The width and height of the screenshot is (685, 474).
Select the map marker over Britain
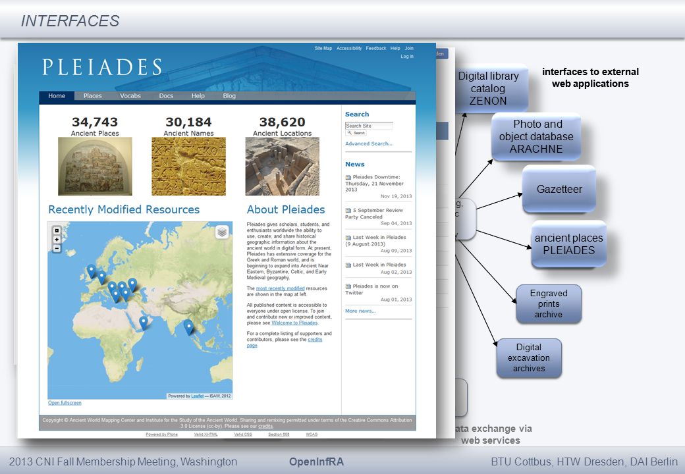92,271
